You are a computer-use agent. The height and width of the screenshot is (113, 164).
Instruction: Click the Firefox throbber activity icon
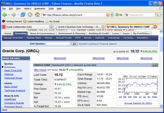160,9
